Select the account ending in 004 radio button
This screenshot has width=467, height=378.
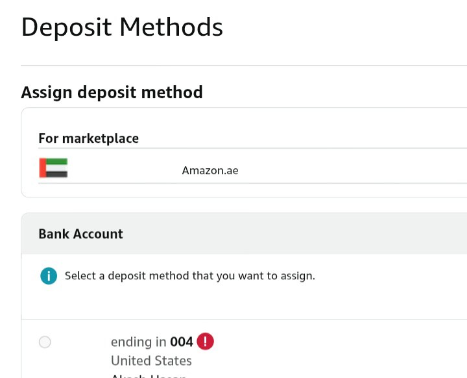pos(45,342)
